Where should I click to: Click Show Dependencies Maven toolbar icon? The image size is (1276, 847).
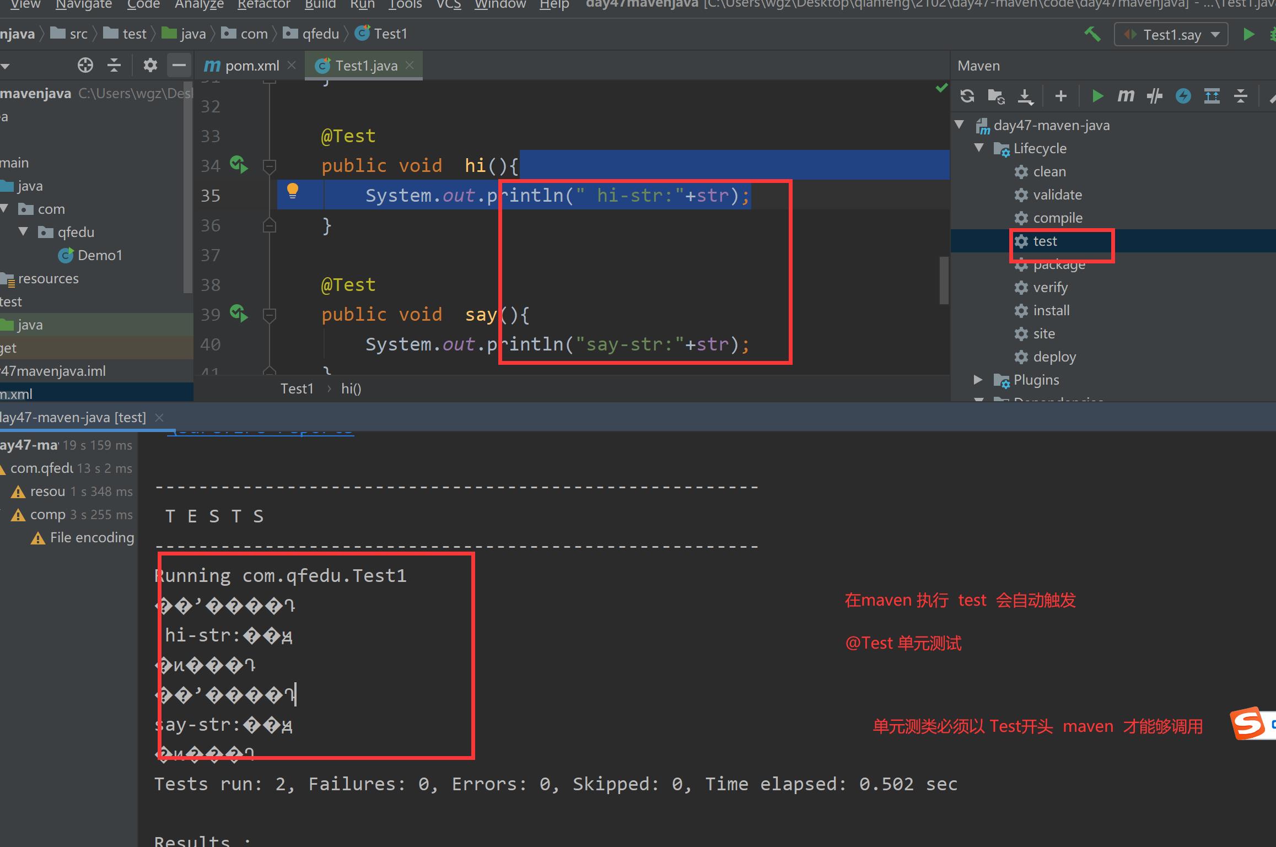(x=1212, y=96)
